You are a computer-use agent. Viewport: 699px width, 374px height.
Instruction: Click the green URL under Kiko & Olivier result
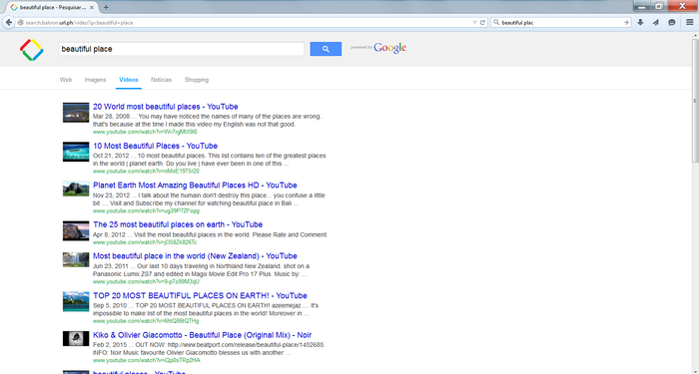[147, 360]
